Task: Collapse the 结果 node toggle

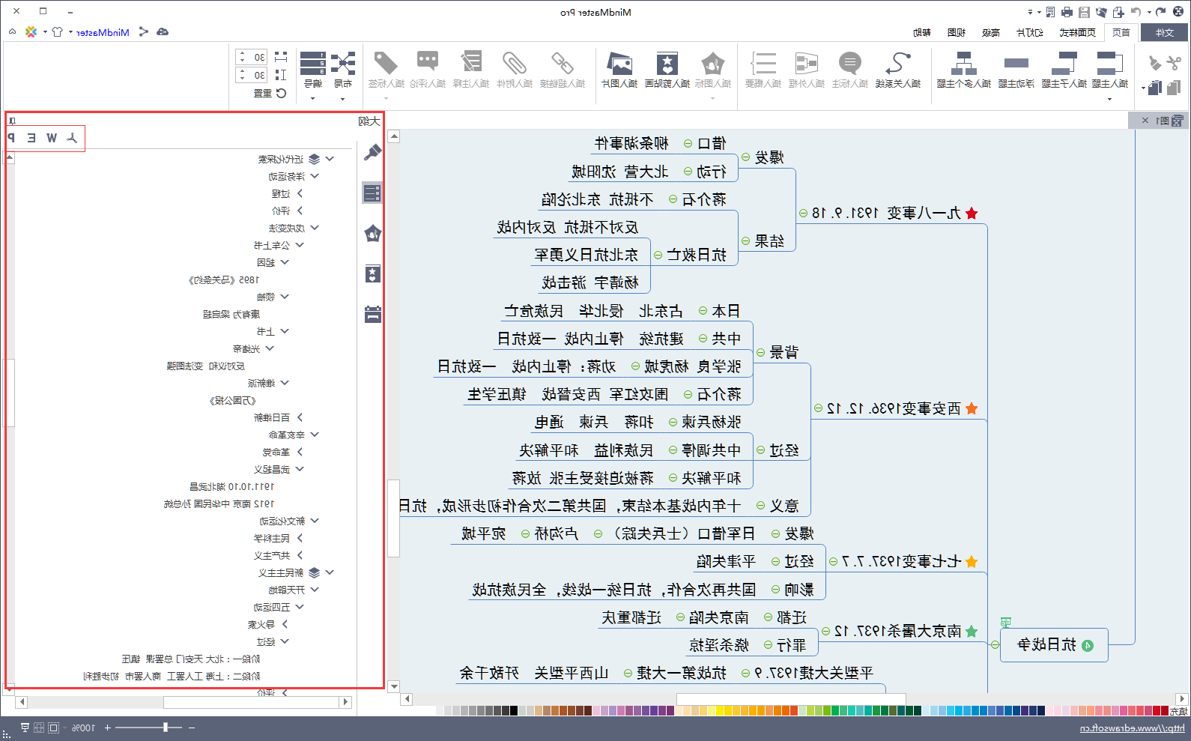Action: coord(745,241)
